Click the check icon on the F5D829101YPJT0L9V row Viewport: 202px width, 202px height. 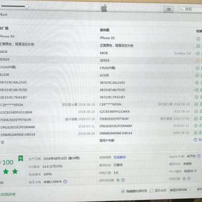[x=196, y=119]
